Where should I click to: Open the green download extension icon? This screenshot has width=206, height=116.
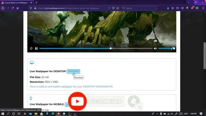click(x=187, y=8)
